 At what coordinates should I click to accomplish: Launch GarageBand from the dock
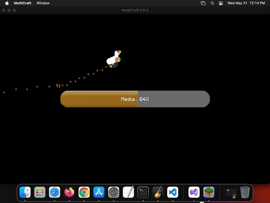pyautogui.click(x=158, y=192)
